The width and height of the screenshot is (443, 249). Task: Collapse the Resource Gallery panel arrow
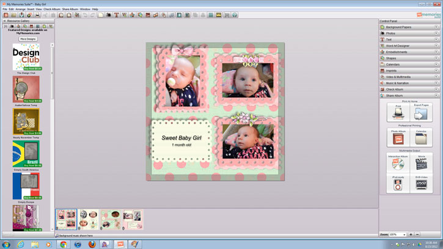pos(4,21)
